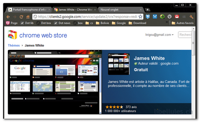This screenshot has width=200, height=122.
Task: Open the home page icon
Action: click(28, 17)
